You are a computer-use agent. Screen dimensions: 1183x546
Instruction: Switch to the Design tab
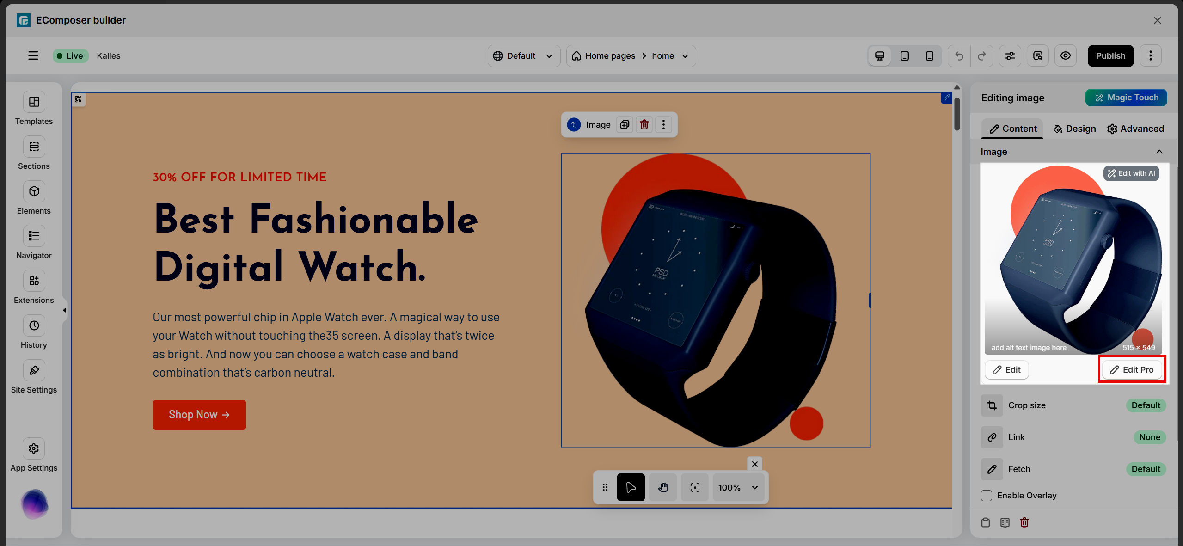(x=1074, y=129)
